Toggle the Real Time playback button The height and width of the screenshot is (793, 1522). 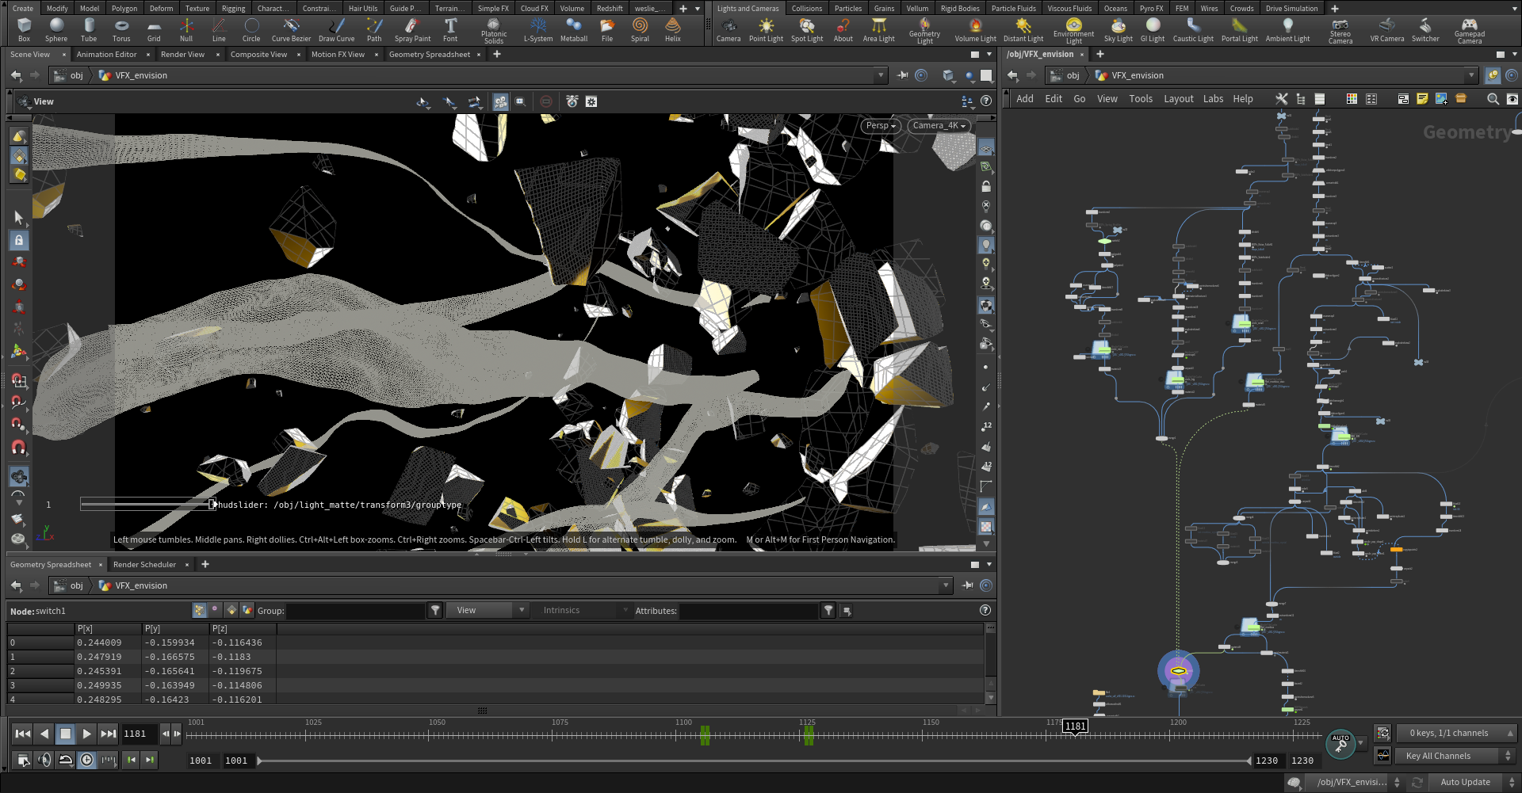pyautogui.click(x=86, y=761)
